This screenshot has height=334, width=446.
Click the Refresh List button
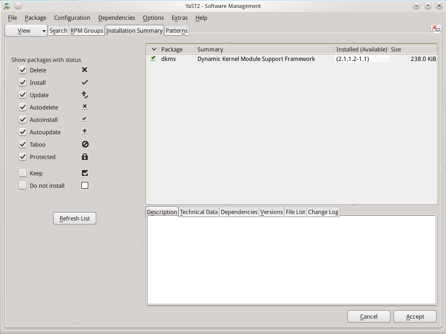[74, 219]
